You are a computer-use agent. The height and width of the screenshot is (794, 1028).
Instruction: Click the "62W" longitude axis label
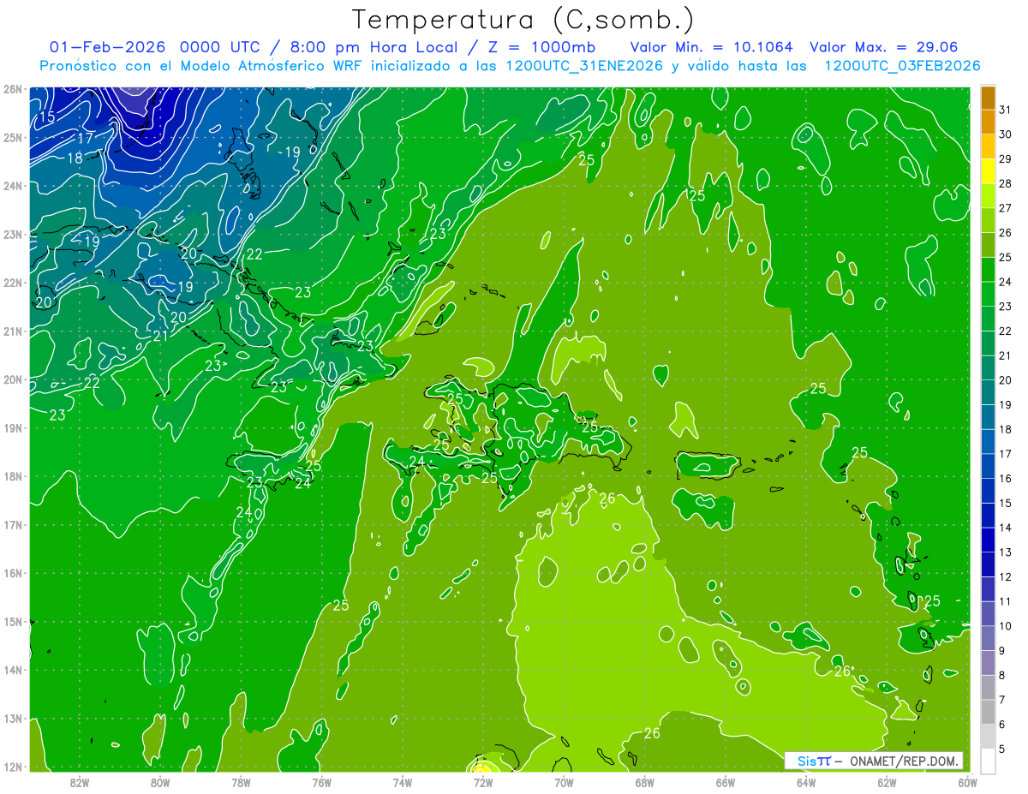[887, 782]
